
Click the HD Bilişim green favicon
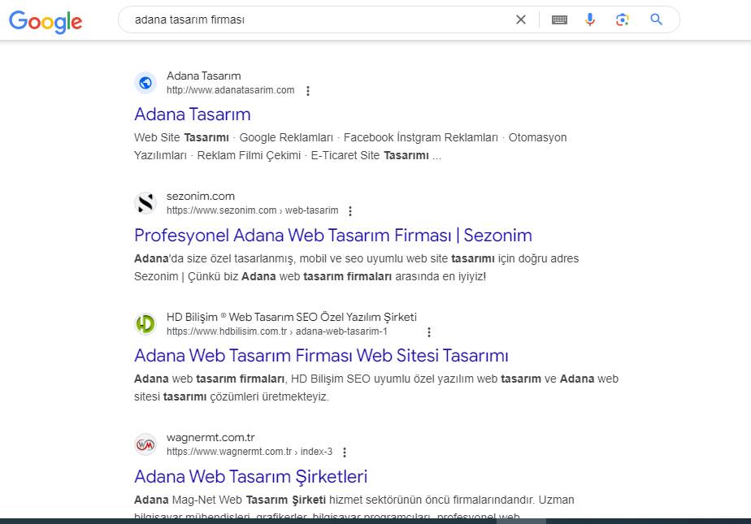click(145, 324)
